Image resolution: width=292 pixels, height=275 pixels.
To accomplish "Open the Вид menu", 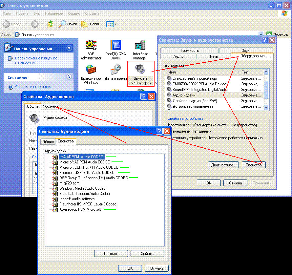I will click(x=36, y=13).
